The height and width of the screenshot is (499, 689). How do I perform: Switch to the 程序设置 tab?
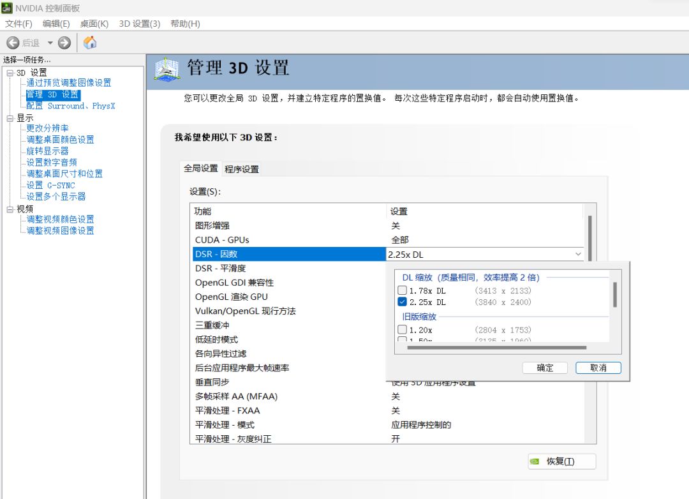[242, 169]
